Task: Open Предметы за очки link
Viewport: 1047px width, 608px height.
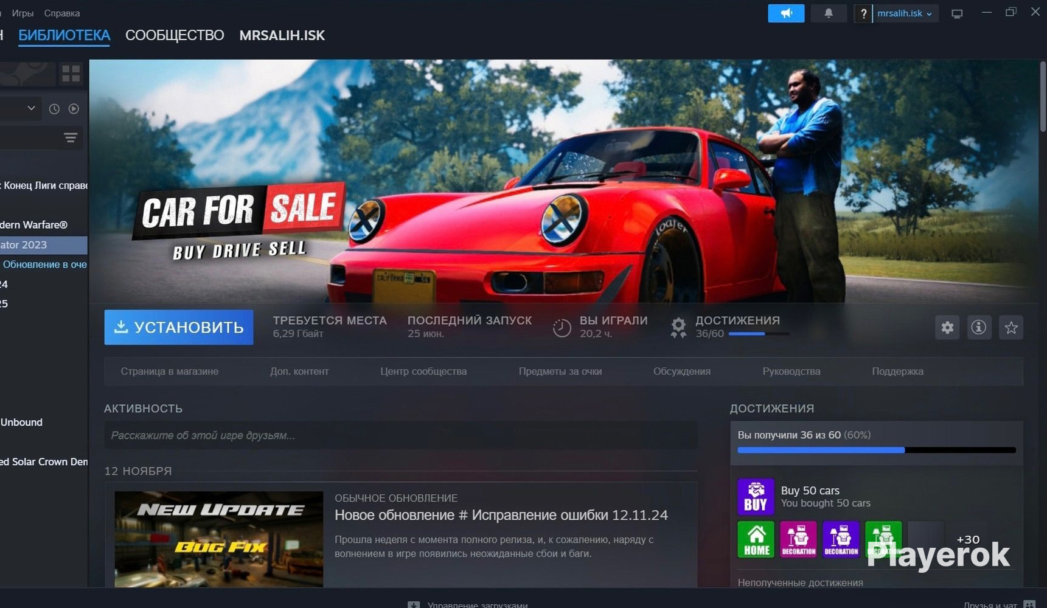Action: [560, 371]
